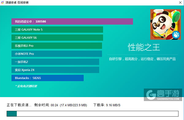This screenshot has height=120, width=184.
Task: Select the 一加手机2 benchmark bar
Action: [x=55, y=62]
